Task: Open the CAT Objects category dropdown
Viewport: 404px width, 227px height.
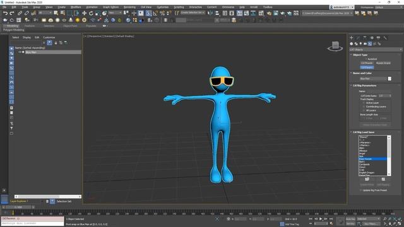Action: [x=376, y=49]
